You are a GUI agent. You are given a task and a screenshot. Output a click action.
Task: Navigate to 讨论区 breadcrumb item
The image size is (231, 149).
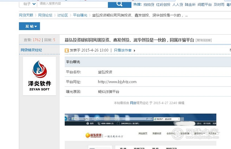63,15
